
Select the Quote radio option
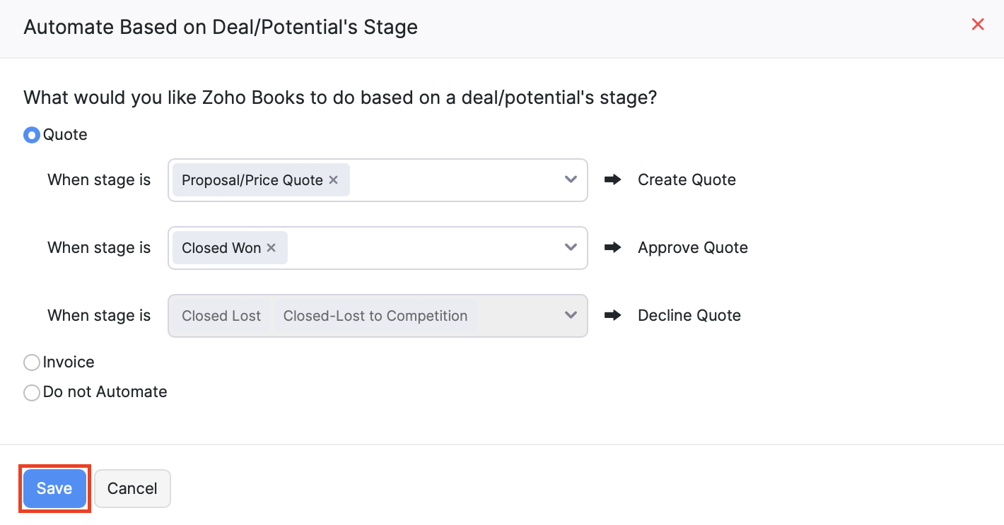click(32, 135)
